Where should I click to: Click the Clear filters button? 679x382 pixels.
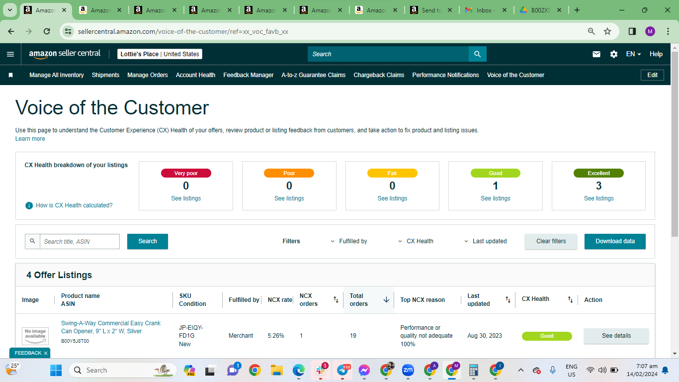click(x=551, y=241)
